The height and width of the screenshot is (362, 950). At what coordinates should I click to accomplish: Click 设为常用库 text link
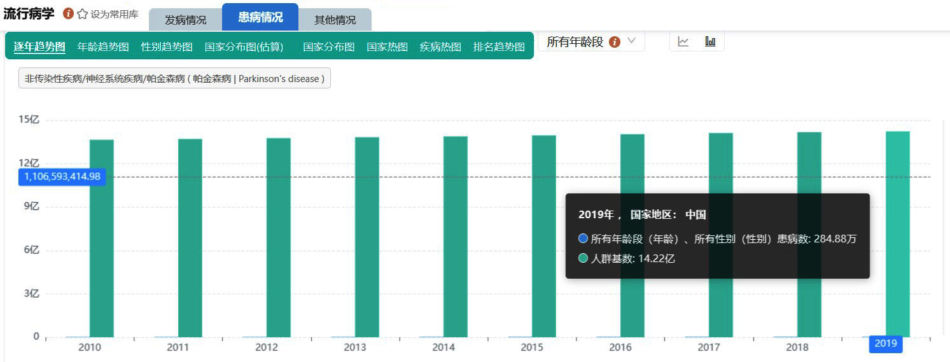pyautogui.click(x=114, y=14)
